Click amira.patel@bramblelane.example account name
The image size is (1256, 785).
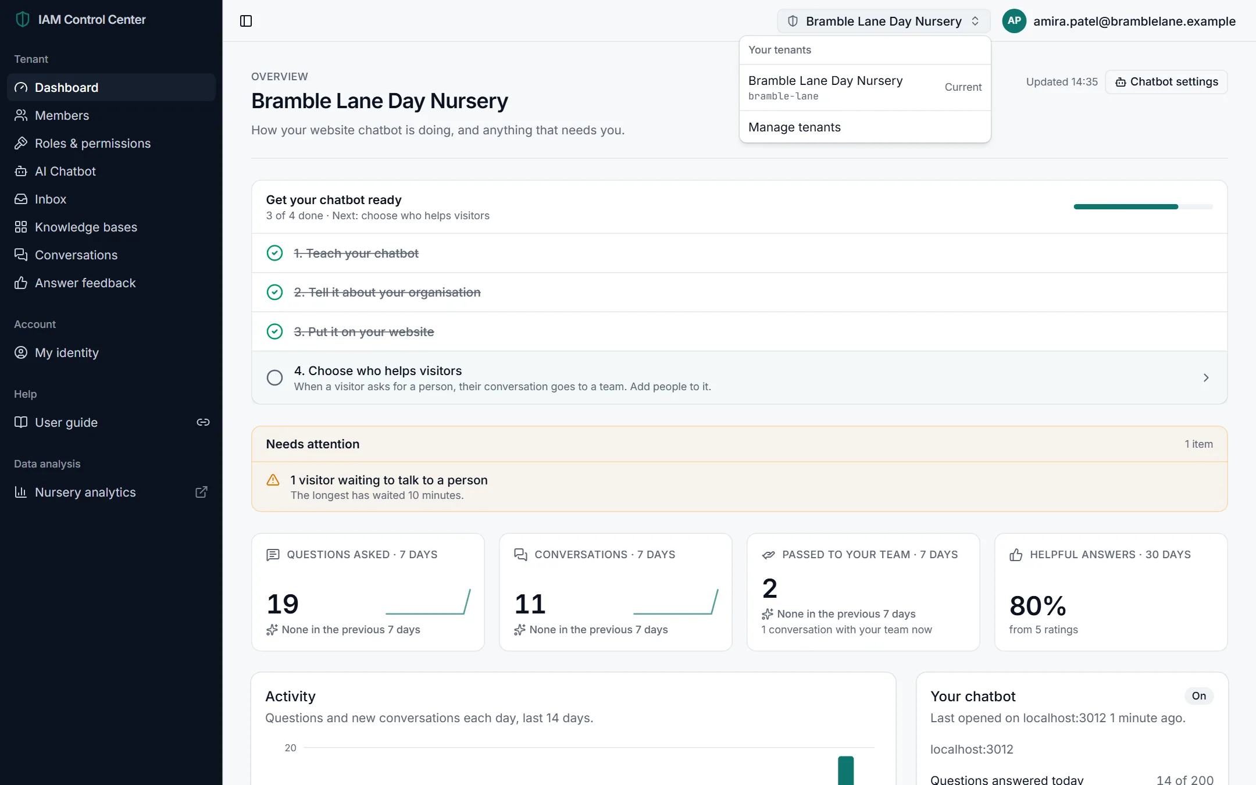[1134, 22]
